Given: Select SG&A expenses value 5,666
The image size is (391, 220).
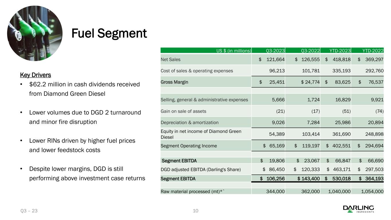Looking at the screenshot, I should [x=278, y=100].
